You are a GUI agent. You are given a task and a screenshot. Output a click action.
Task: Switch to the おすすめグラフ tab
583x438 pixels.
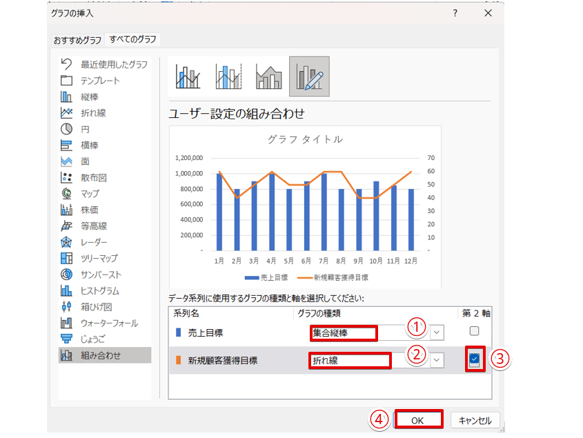tap(77, 39)
